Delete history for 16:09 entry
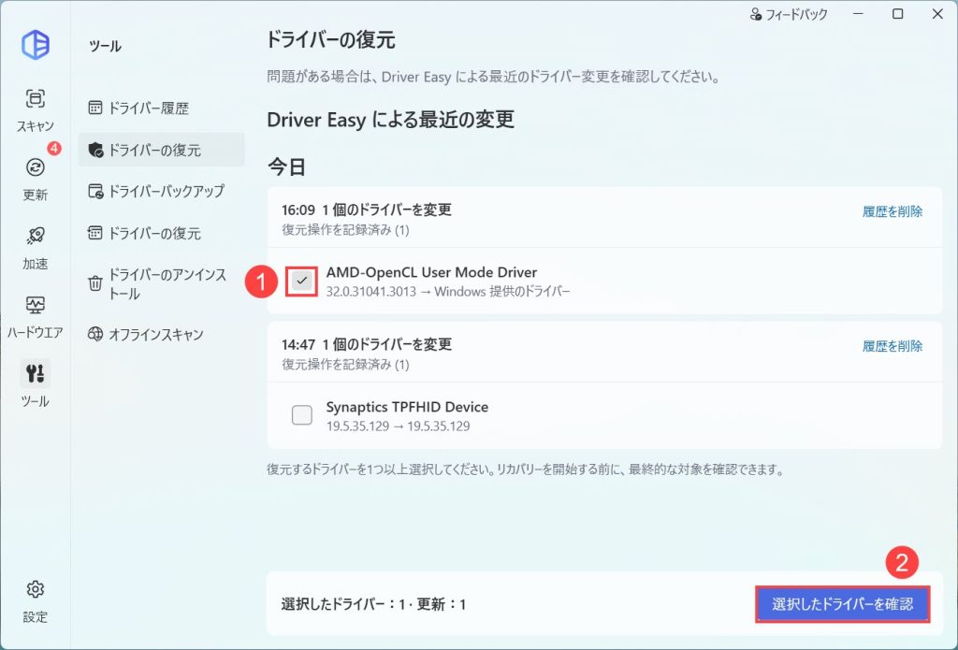Screen dimensions: 958x650 click(892, 211)
